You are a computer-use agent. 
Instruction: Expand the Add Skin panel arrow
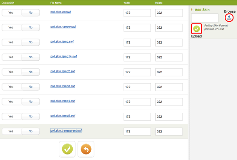click(x=192, y=9)
